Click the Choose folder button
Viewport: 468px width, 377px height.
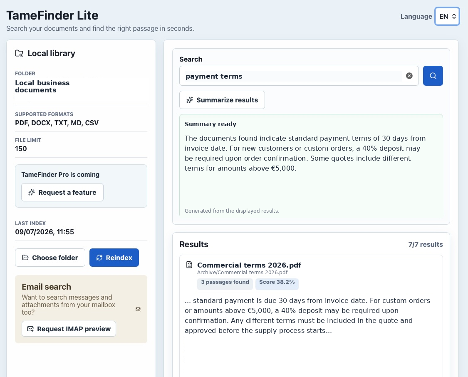coord(50,258)
